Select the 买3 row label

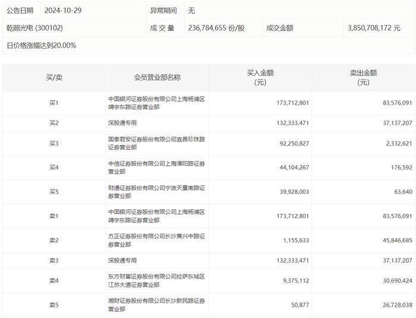[54, 143]
